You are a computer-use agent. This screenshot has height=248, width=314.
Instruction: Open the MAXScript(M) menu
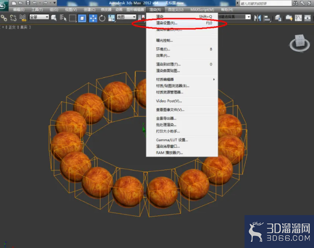[202, 10]
